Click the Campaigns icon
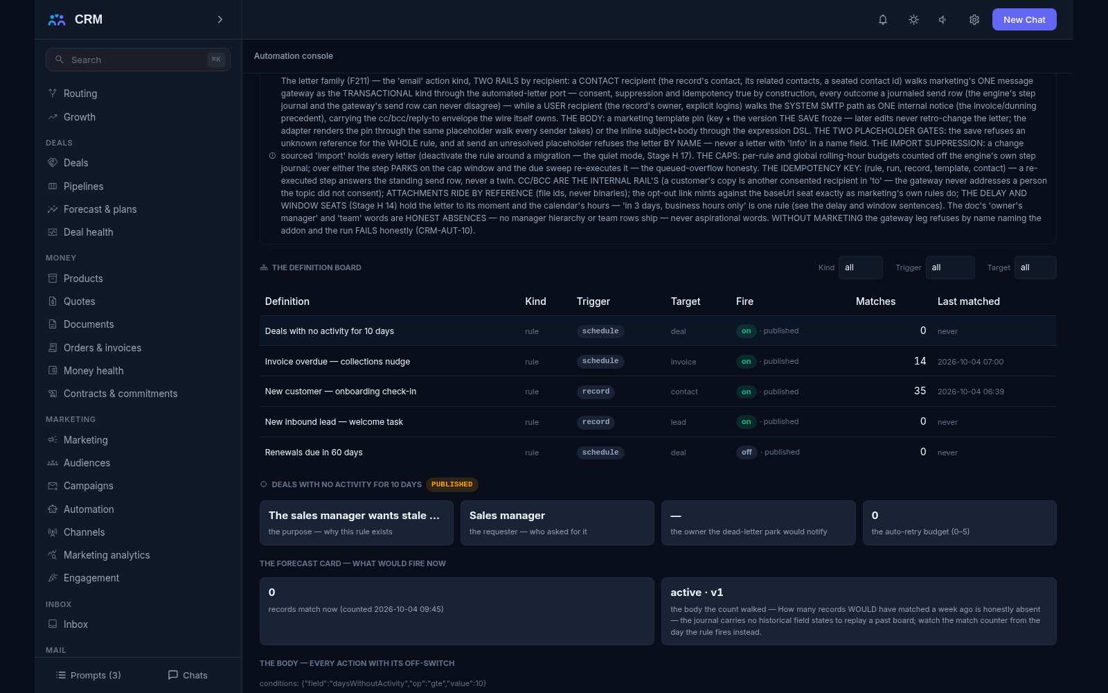Image resolution: width=1108 pixels, height=693 pixels. click(x=53, y=486)
